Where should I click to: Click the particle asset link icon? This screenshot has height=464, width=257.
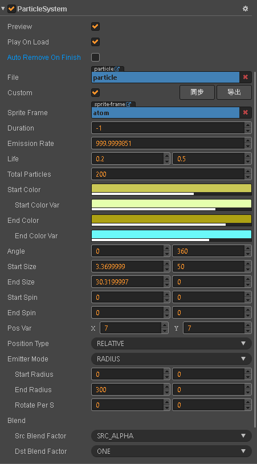pos(117,69)
